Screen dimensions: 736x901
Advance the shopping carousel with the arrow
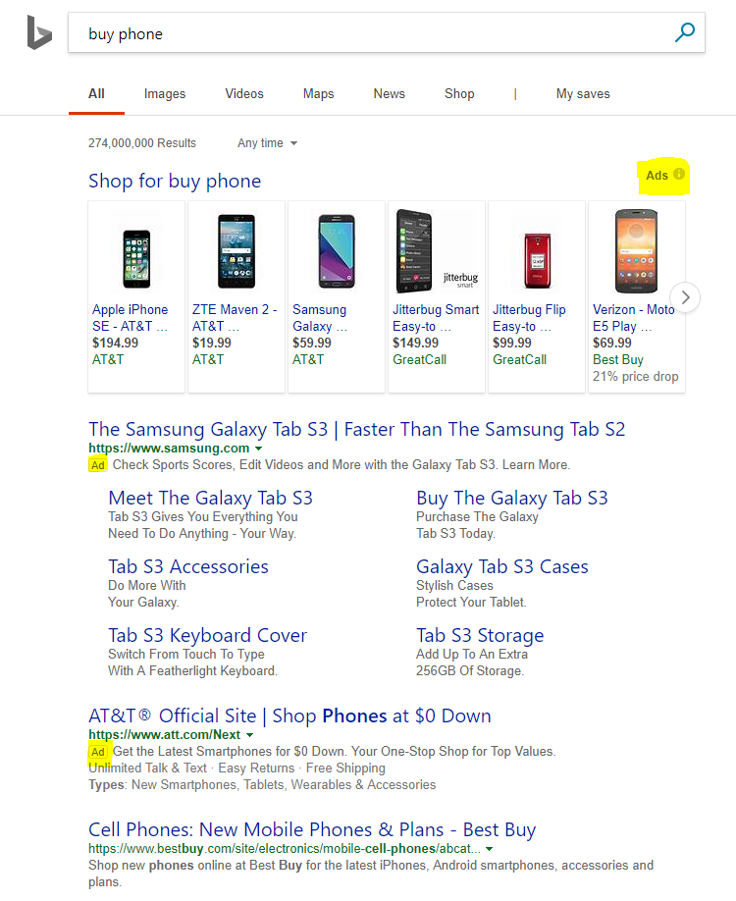pyautogui.click(x=685, y=297)
